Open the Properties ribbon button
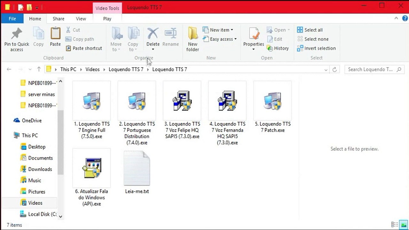 pyautogui.click(x=253, y=34)
